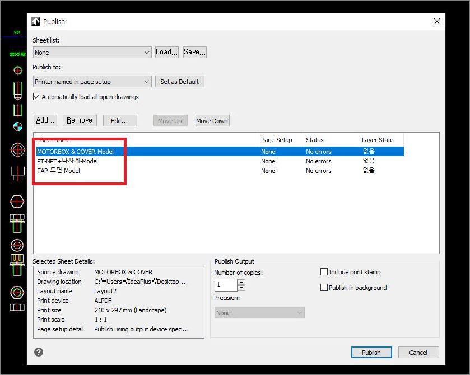Image resolution: width=470 pixels, height=375 pixels.
Task: Open the Publish to dropdown
Action: pos(92,82)
